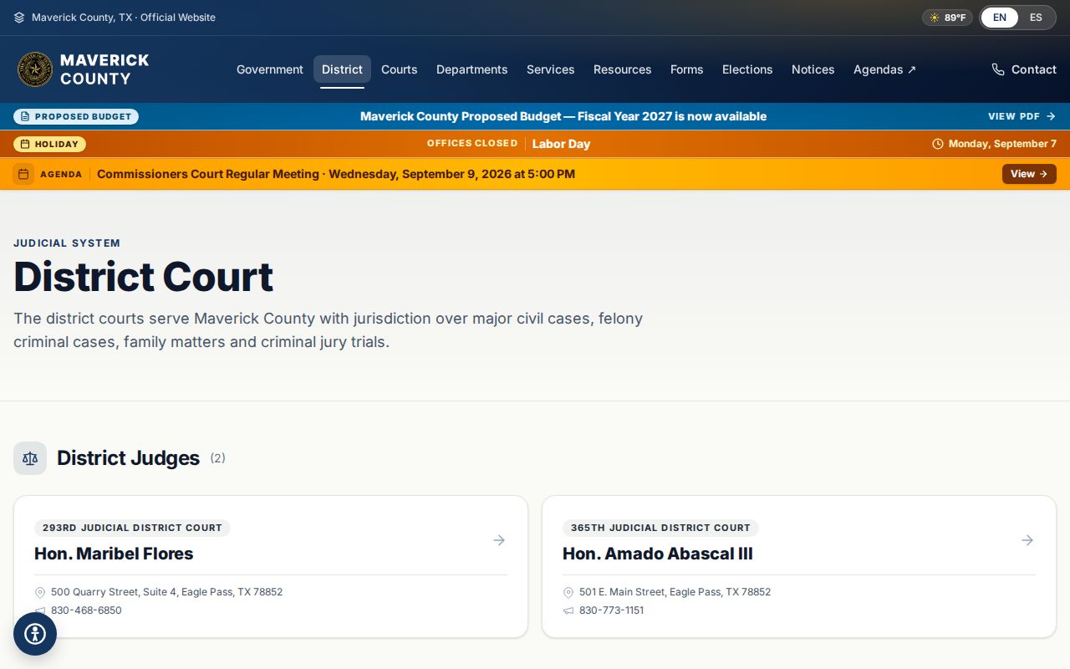The height and width of the screenshot is (669, 1070).
Task: Click the Holiday badge
Action: (49, 144)
